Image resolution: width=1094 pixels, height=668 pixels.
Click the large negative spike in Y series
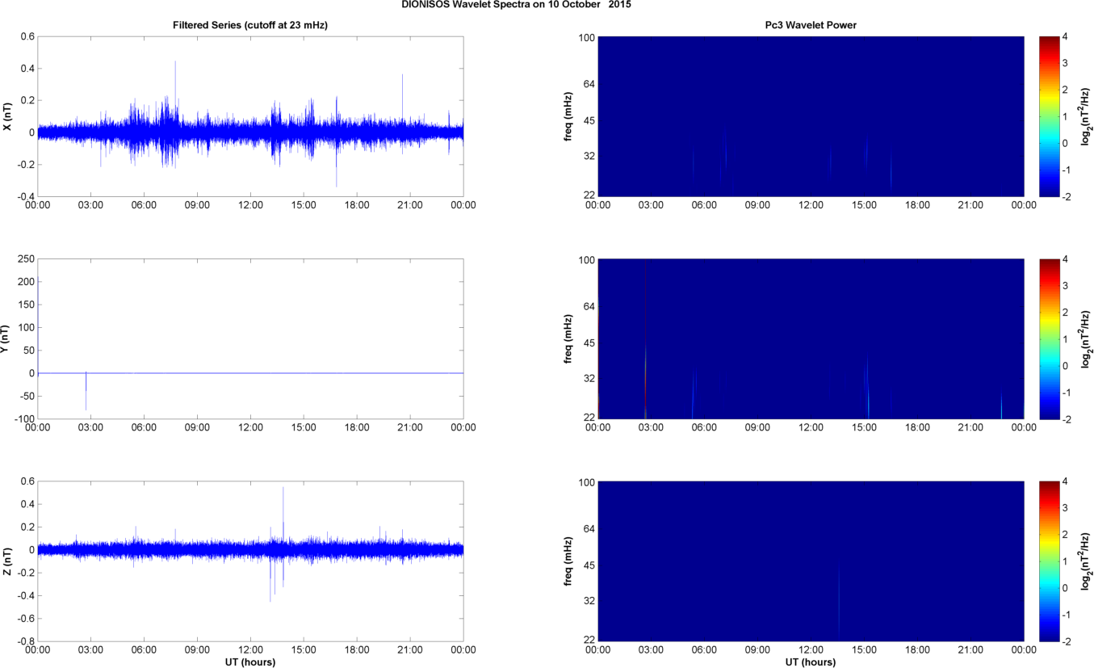tap(86, 392)
